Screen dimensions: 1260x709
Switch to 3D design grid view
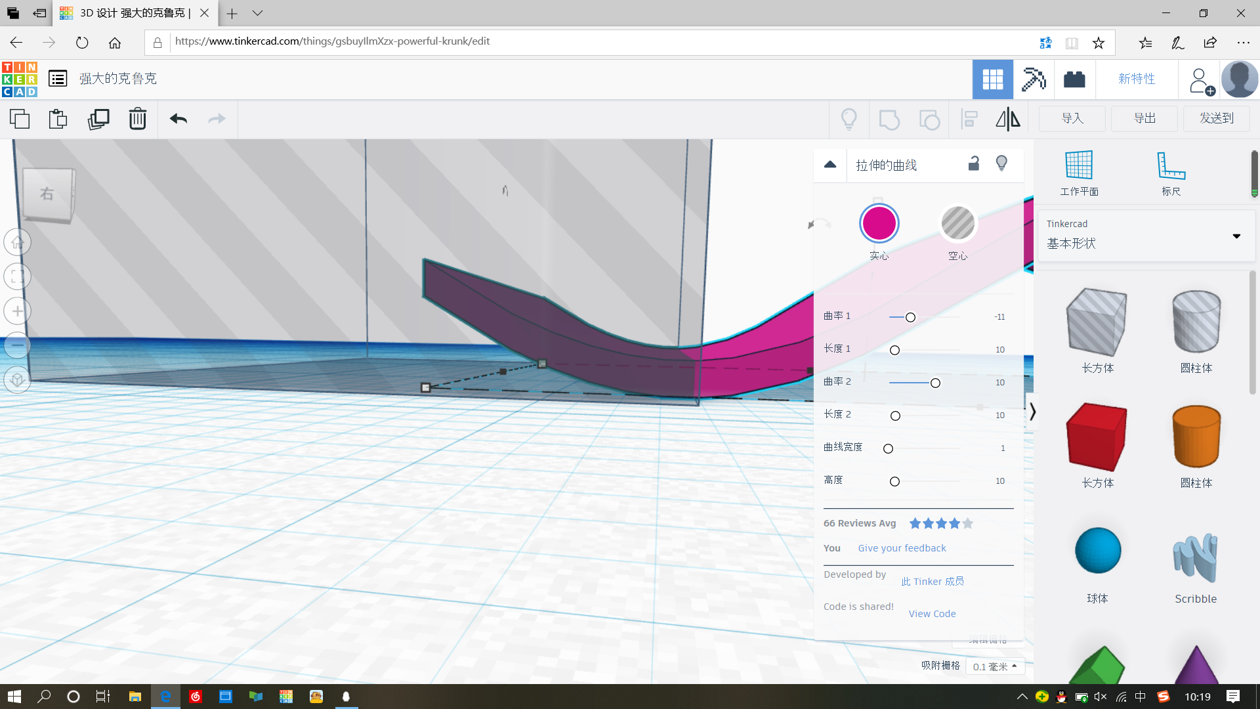tap(992, 79)
